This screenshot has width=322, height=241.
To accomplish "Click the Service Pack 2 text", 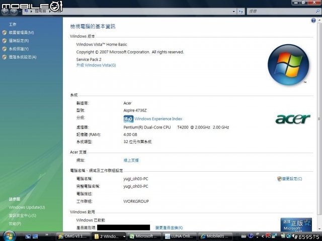I will 89,59.
